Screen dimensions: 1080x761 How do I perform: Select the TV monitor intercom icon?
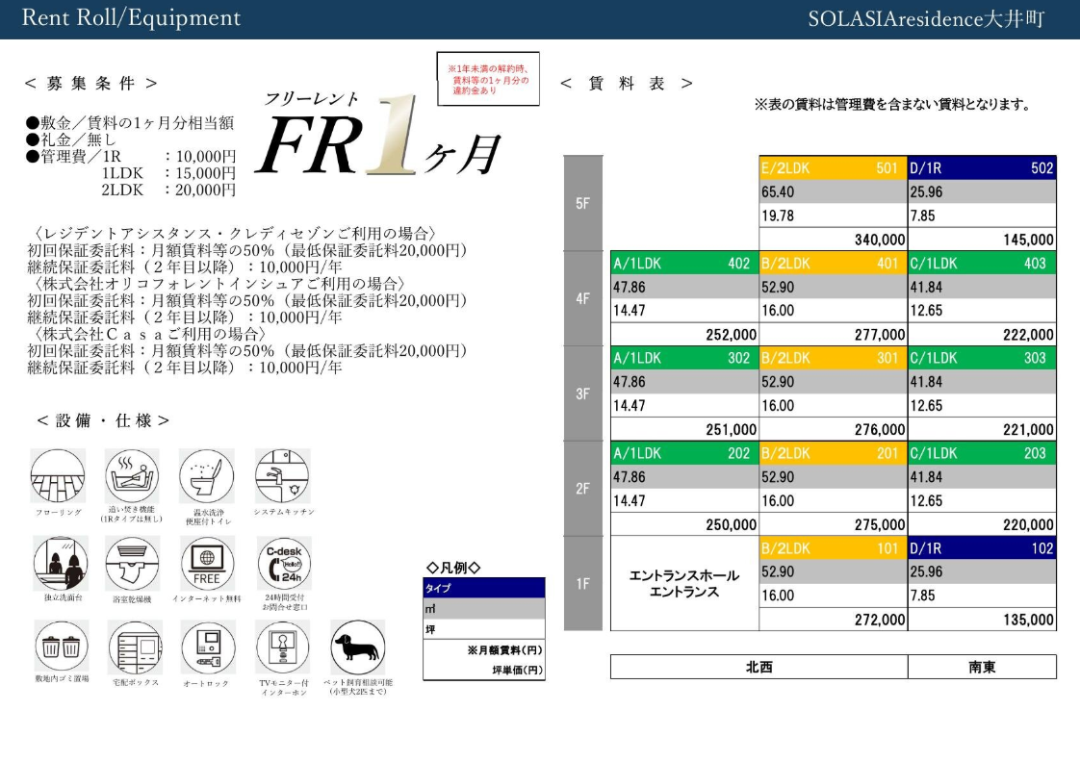282,647
